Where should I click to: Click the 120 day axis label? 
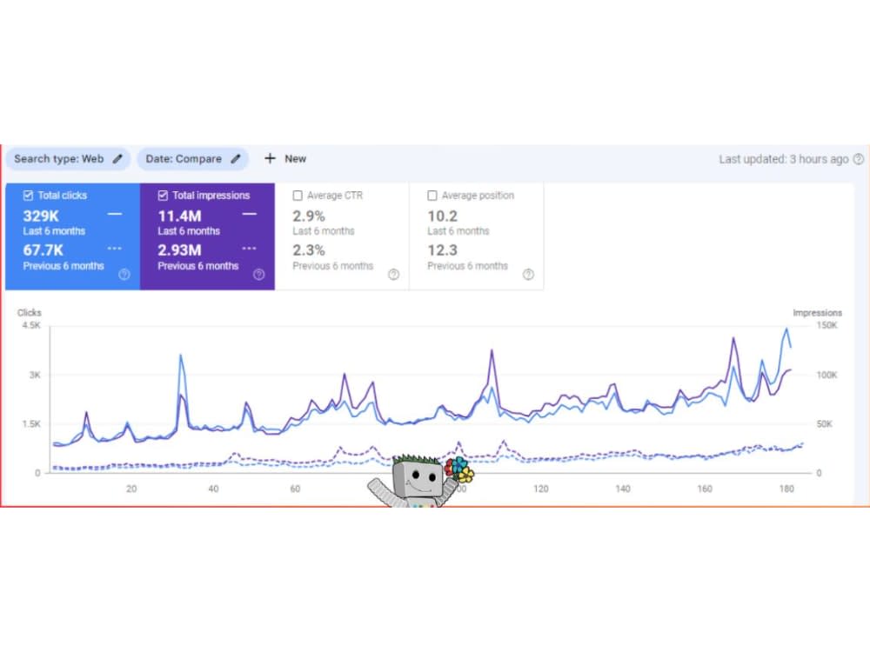(541, 489)
